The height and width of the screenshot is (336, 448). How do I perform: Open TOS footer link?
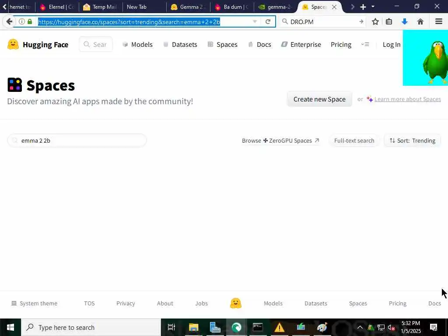pyautogui.click(x=89, y=304)
